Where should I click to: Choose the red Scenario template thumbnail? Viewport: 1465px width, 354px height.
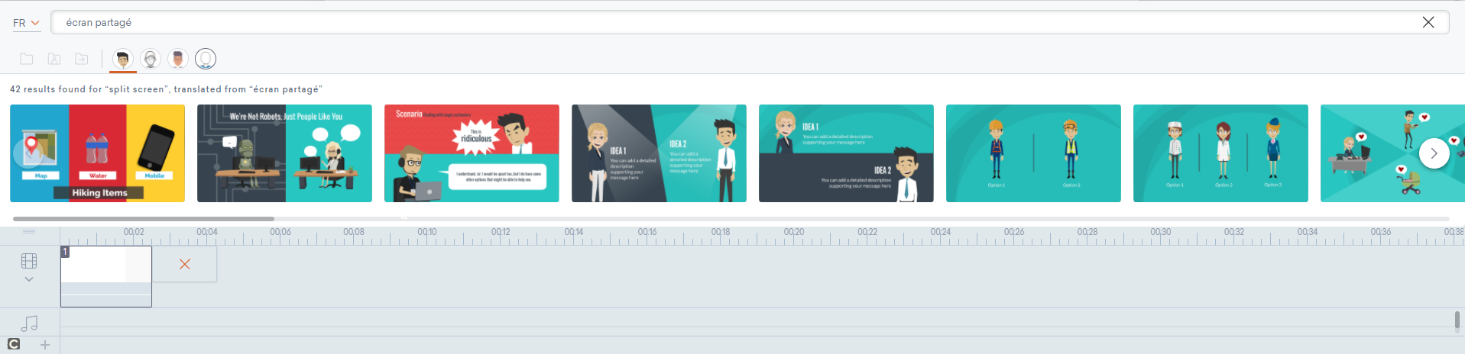(472, 153)
